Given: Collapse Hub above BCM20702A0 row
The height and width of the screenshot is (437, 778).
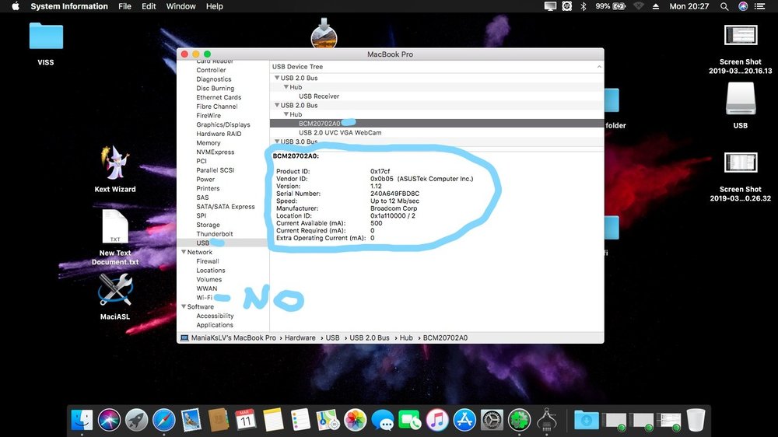Looking at the screenshot, I should click(286, 114).
